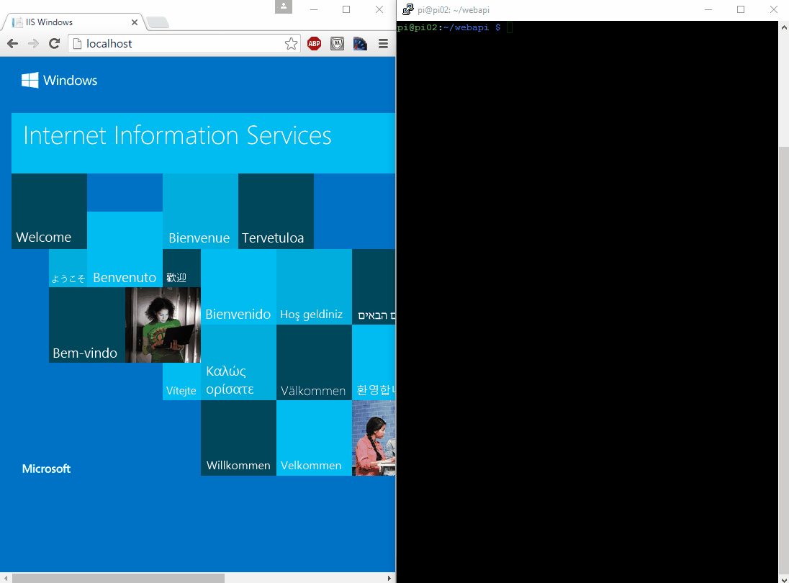Click the Welcome tile

[49, 212]
